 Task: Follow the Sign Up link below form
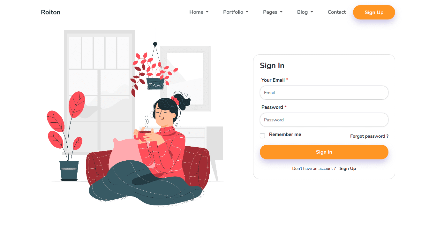348,168
